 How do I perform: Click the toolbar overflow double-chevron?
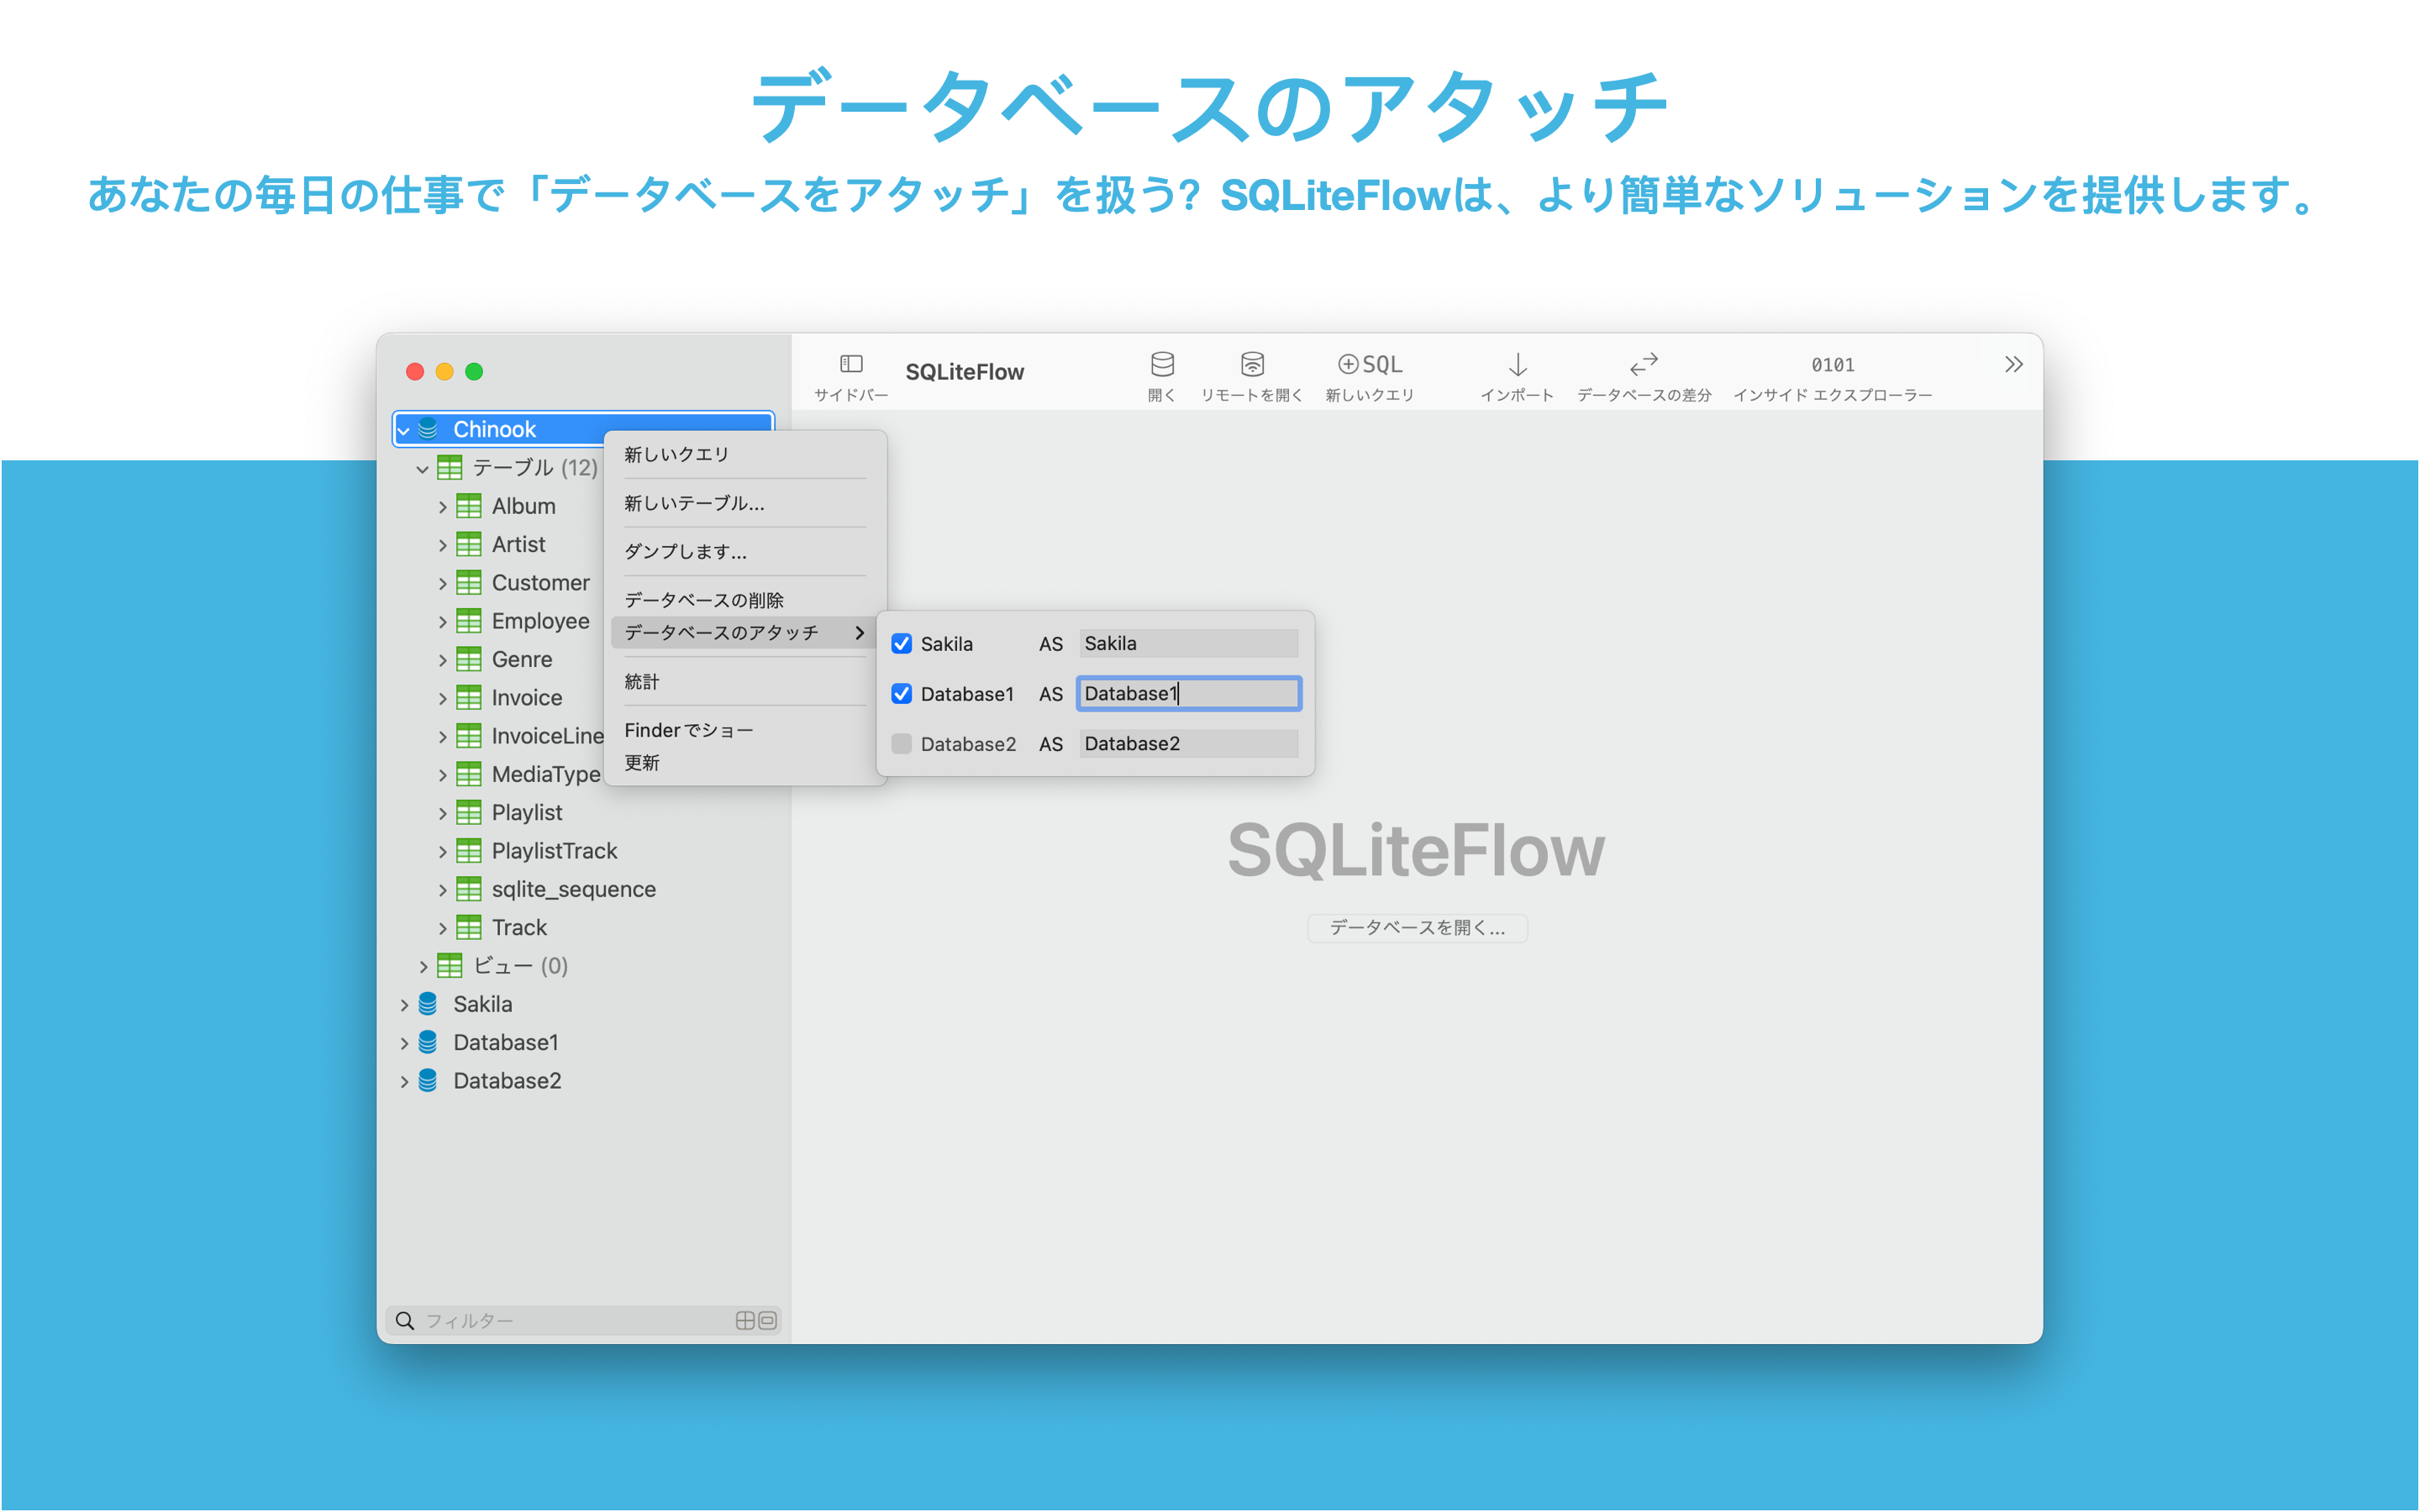pyautogui.click(x=2013, y=364)
